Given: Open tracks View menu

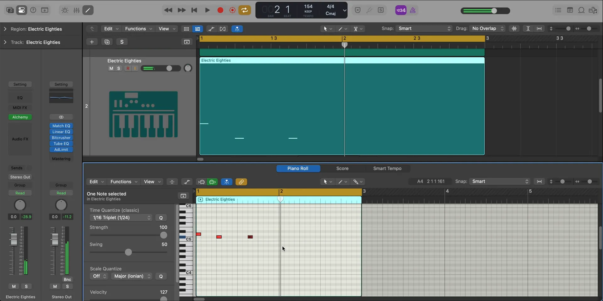Looking at the screenshot, I should point(167,29).
